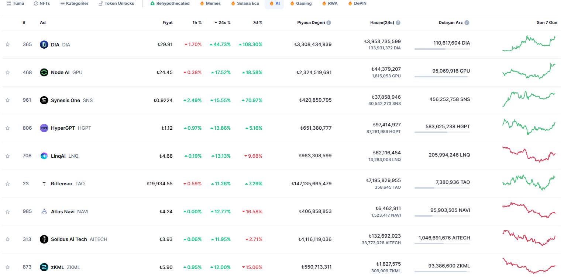
Task: Click the HyperGPT volume ₺97,414,927
Action: (386, 125)
